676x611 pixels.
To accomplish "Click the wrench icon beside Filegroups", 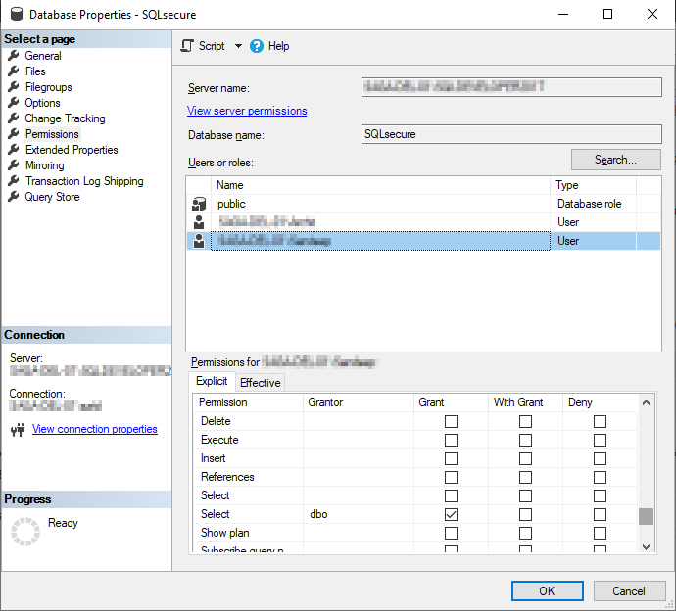I will pyautogui.click(x=14, y=86).
